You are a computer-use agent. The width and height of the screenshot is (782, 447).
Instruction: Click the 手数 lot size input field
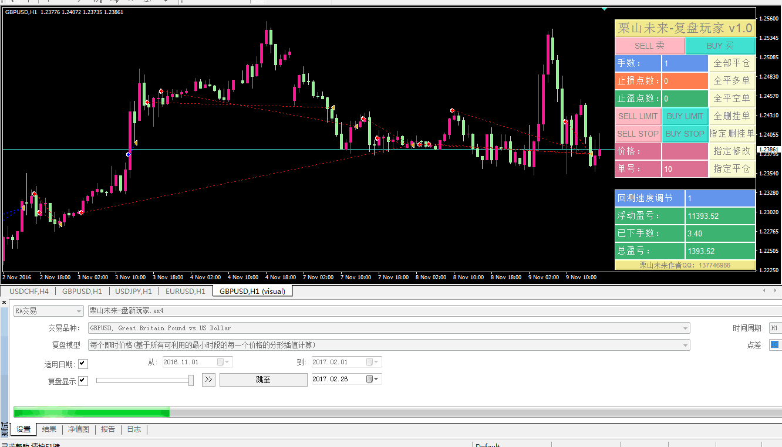coord(685,63)
